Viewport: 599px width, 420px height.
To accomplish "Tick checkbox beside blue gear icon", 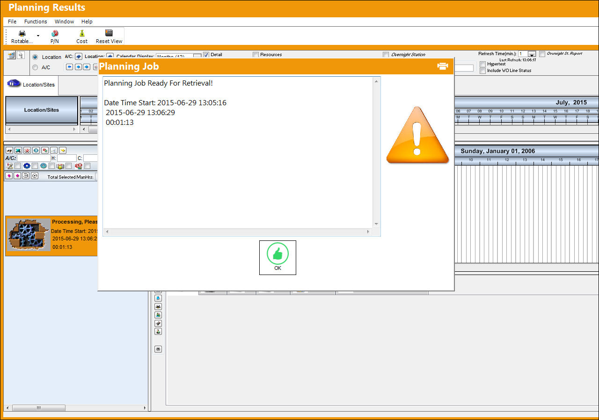I will pos(35,166).
